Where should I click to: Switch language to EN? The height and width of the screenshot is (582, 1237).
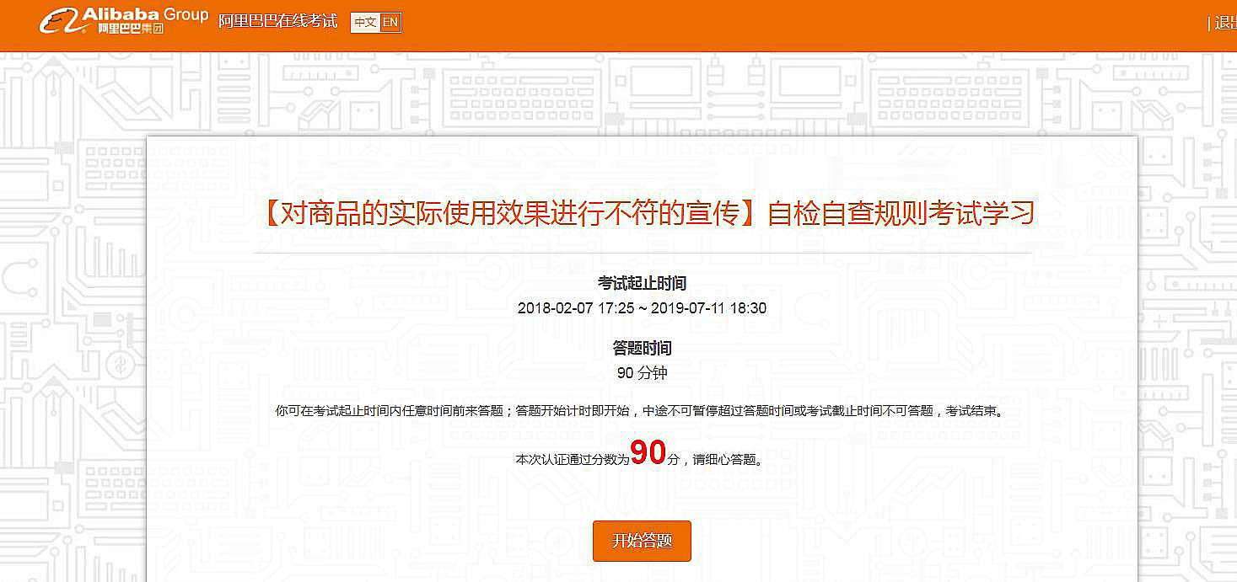click(390, 23)
